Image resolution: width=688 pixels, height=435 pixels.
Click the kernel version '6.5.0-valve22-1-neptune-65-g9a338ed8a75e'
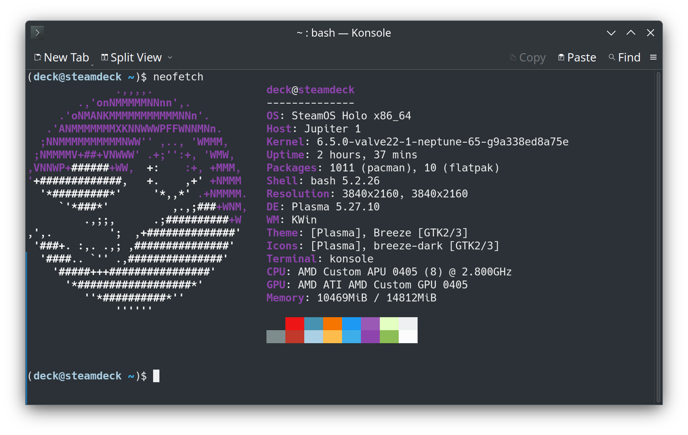click(x=443, y=142)
